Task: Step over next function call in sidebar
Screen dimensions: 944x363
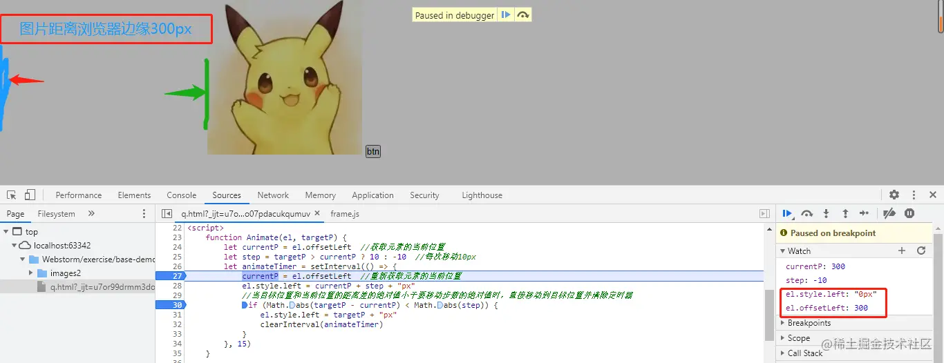Action: 806,214
